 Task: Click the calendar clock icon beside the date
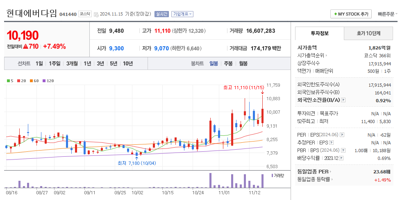96,14
